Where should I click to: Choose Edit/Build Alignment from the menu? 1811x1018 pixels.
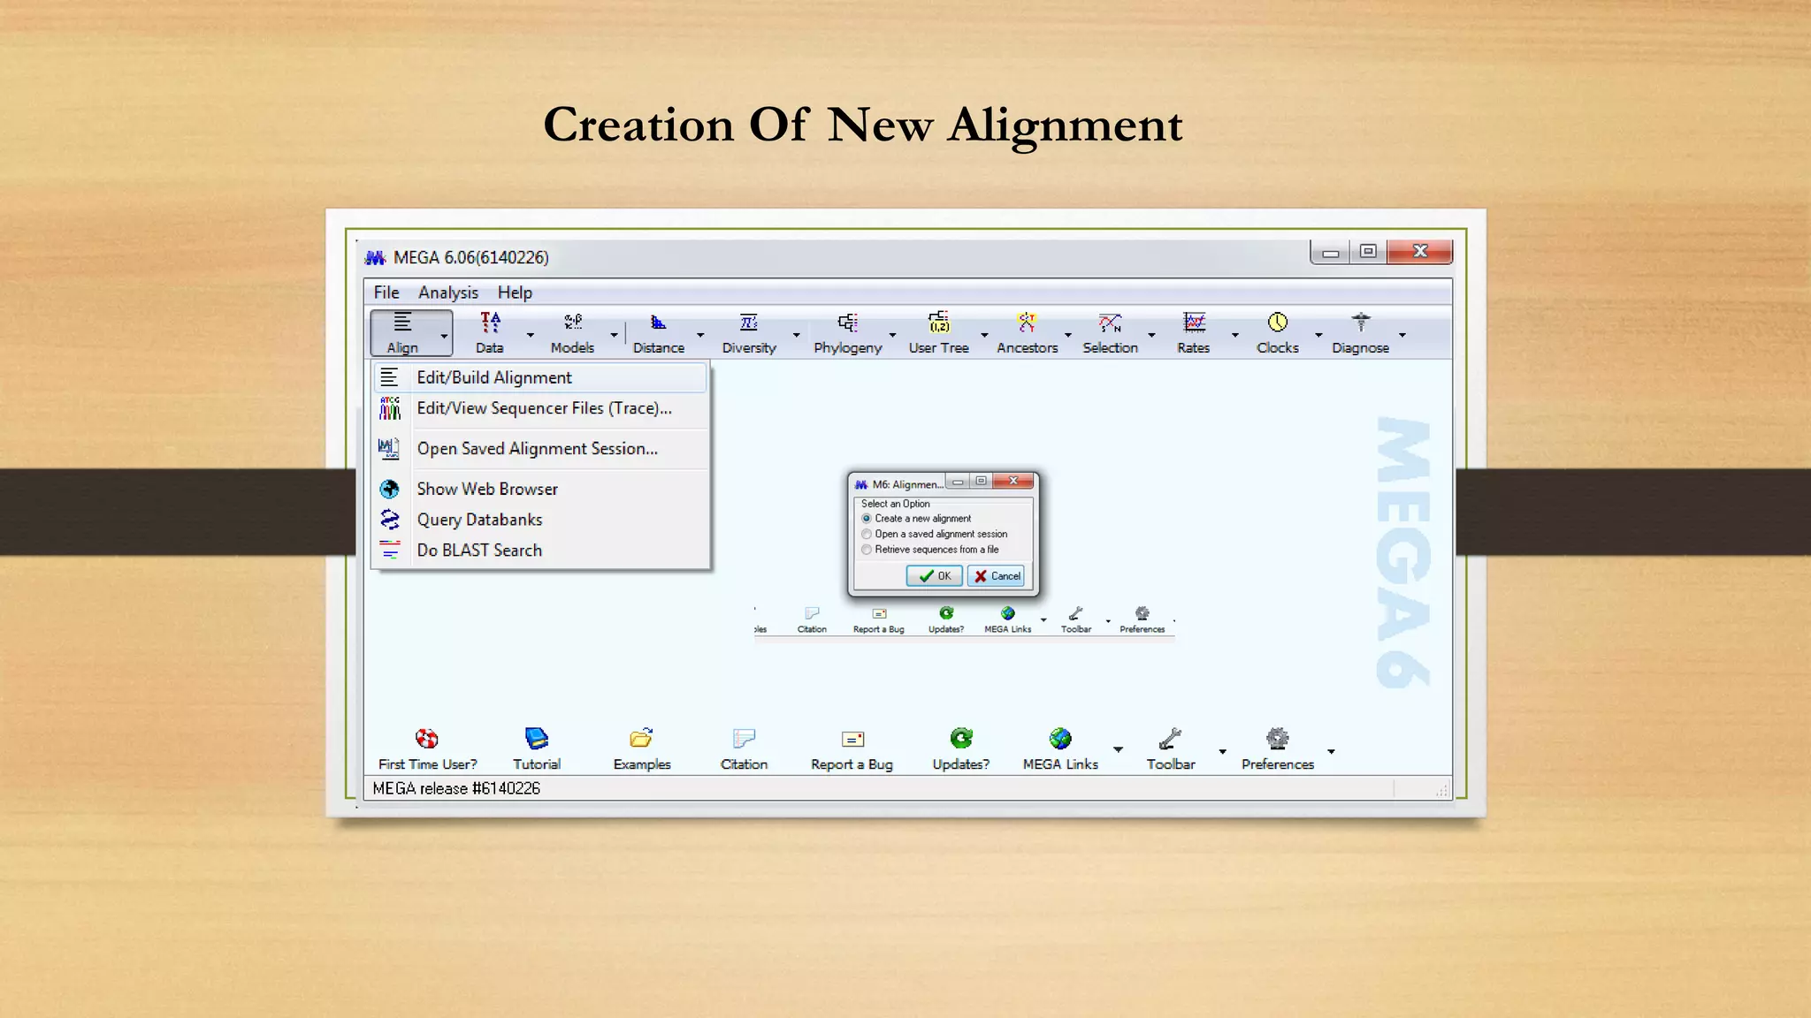(x=494, y=377)
